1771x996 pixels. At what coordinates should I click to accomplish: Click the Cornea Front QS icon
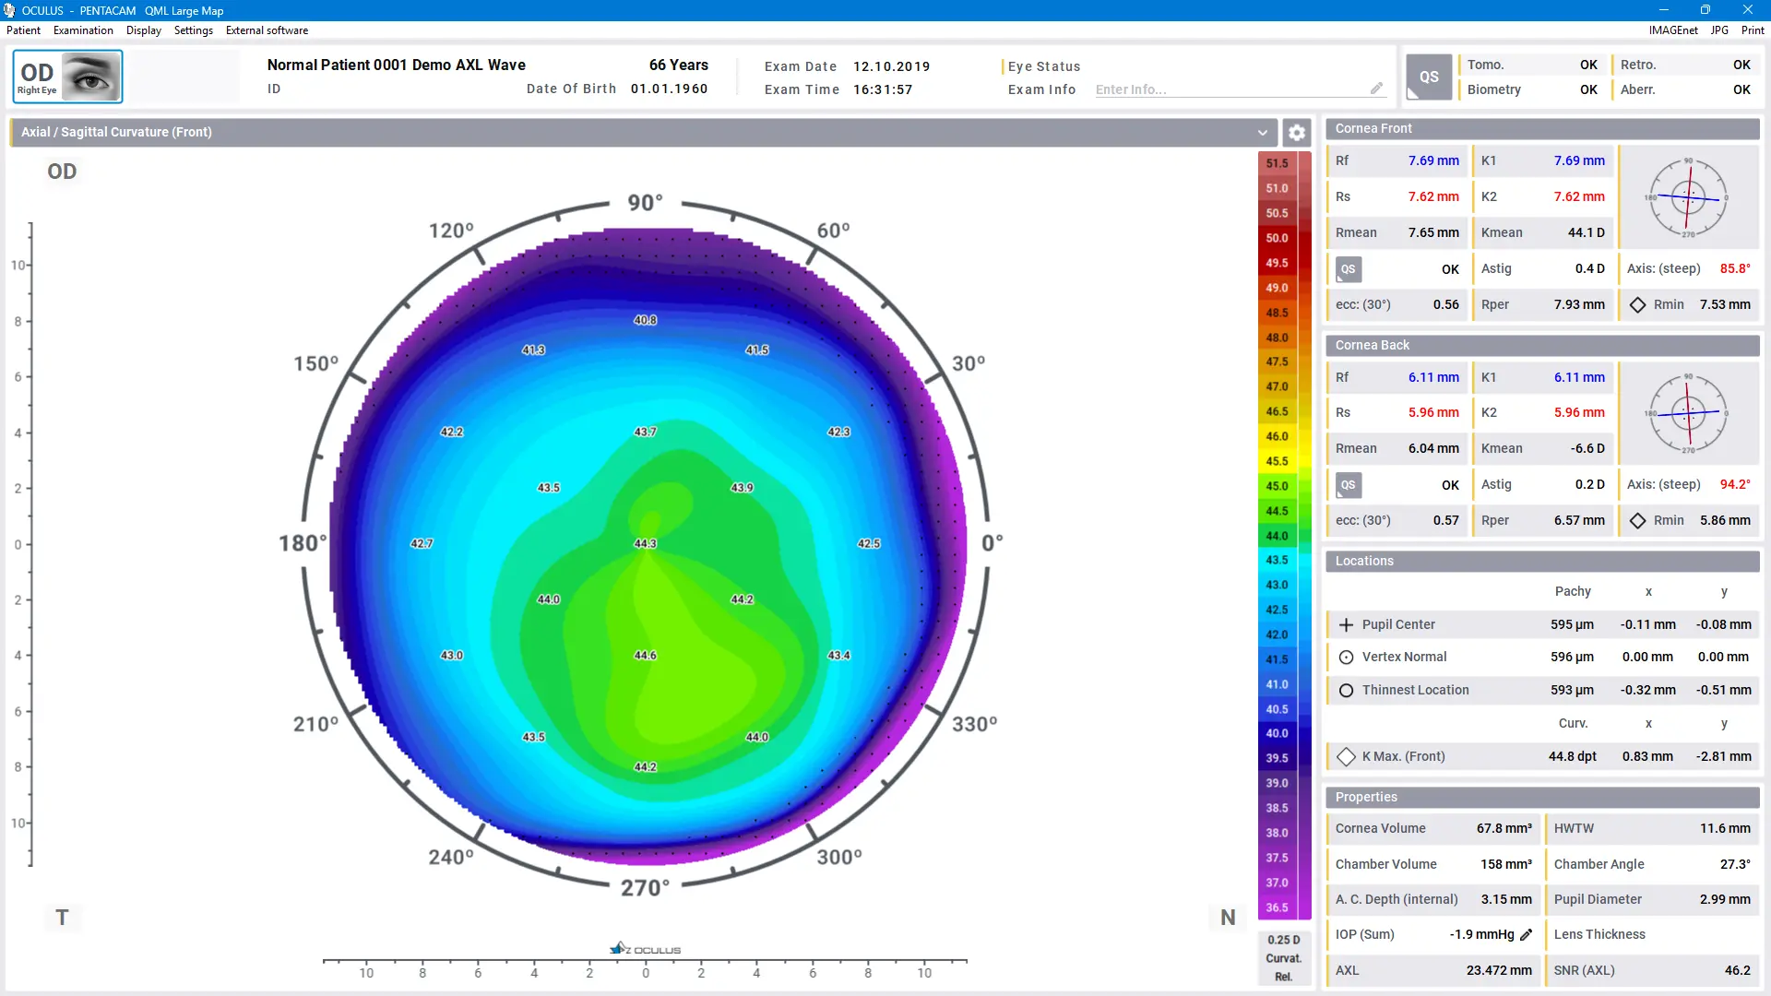[x=1349, y=269]
